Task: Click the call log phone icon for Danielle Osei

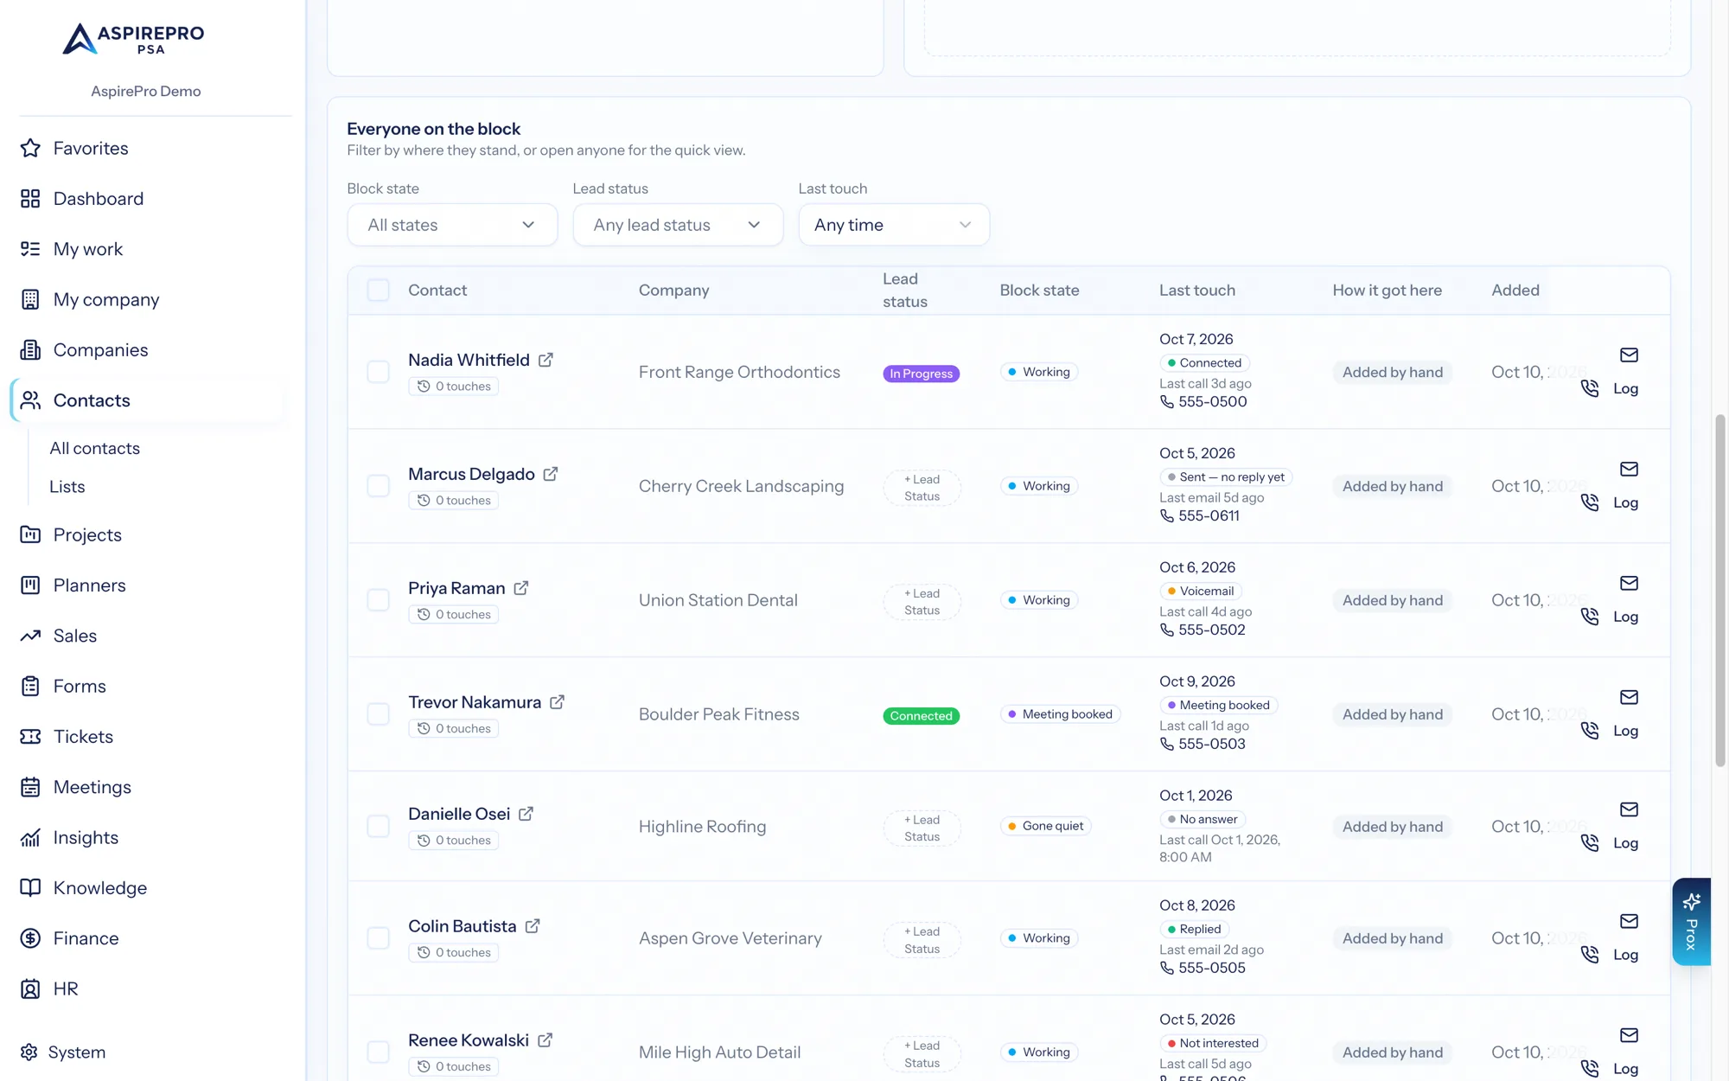Action: click(1590, 843)
